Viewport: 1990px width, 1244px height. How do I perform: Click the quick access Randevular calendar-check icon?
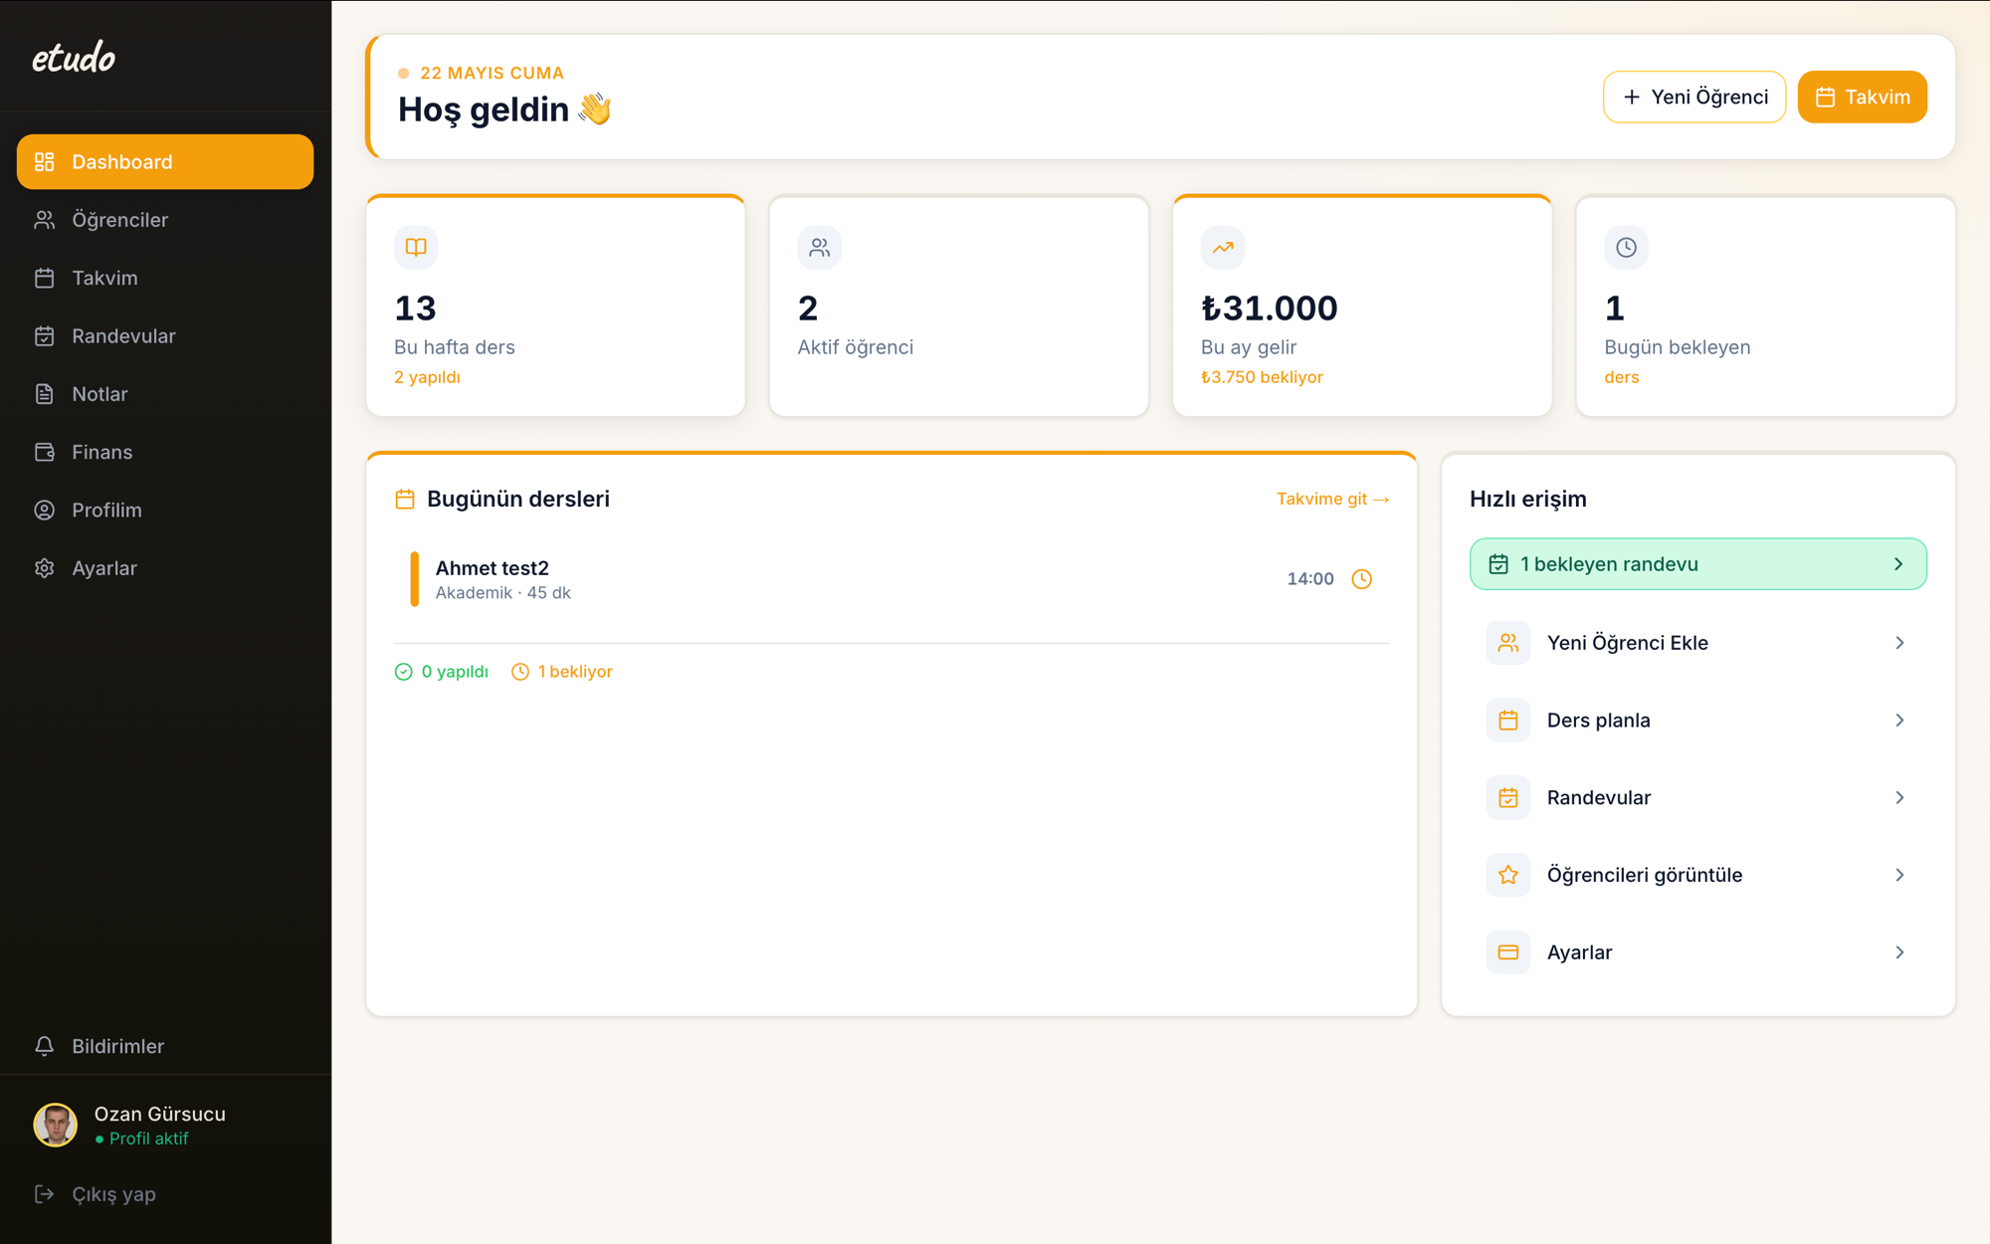coord(1507,798)
